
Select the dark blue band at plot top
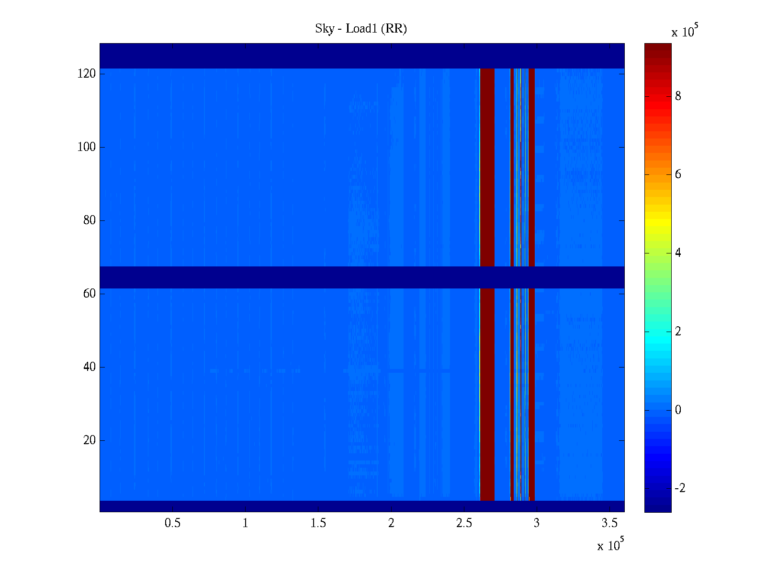[361, 56]
